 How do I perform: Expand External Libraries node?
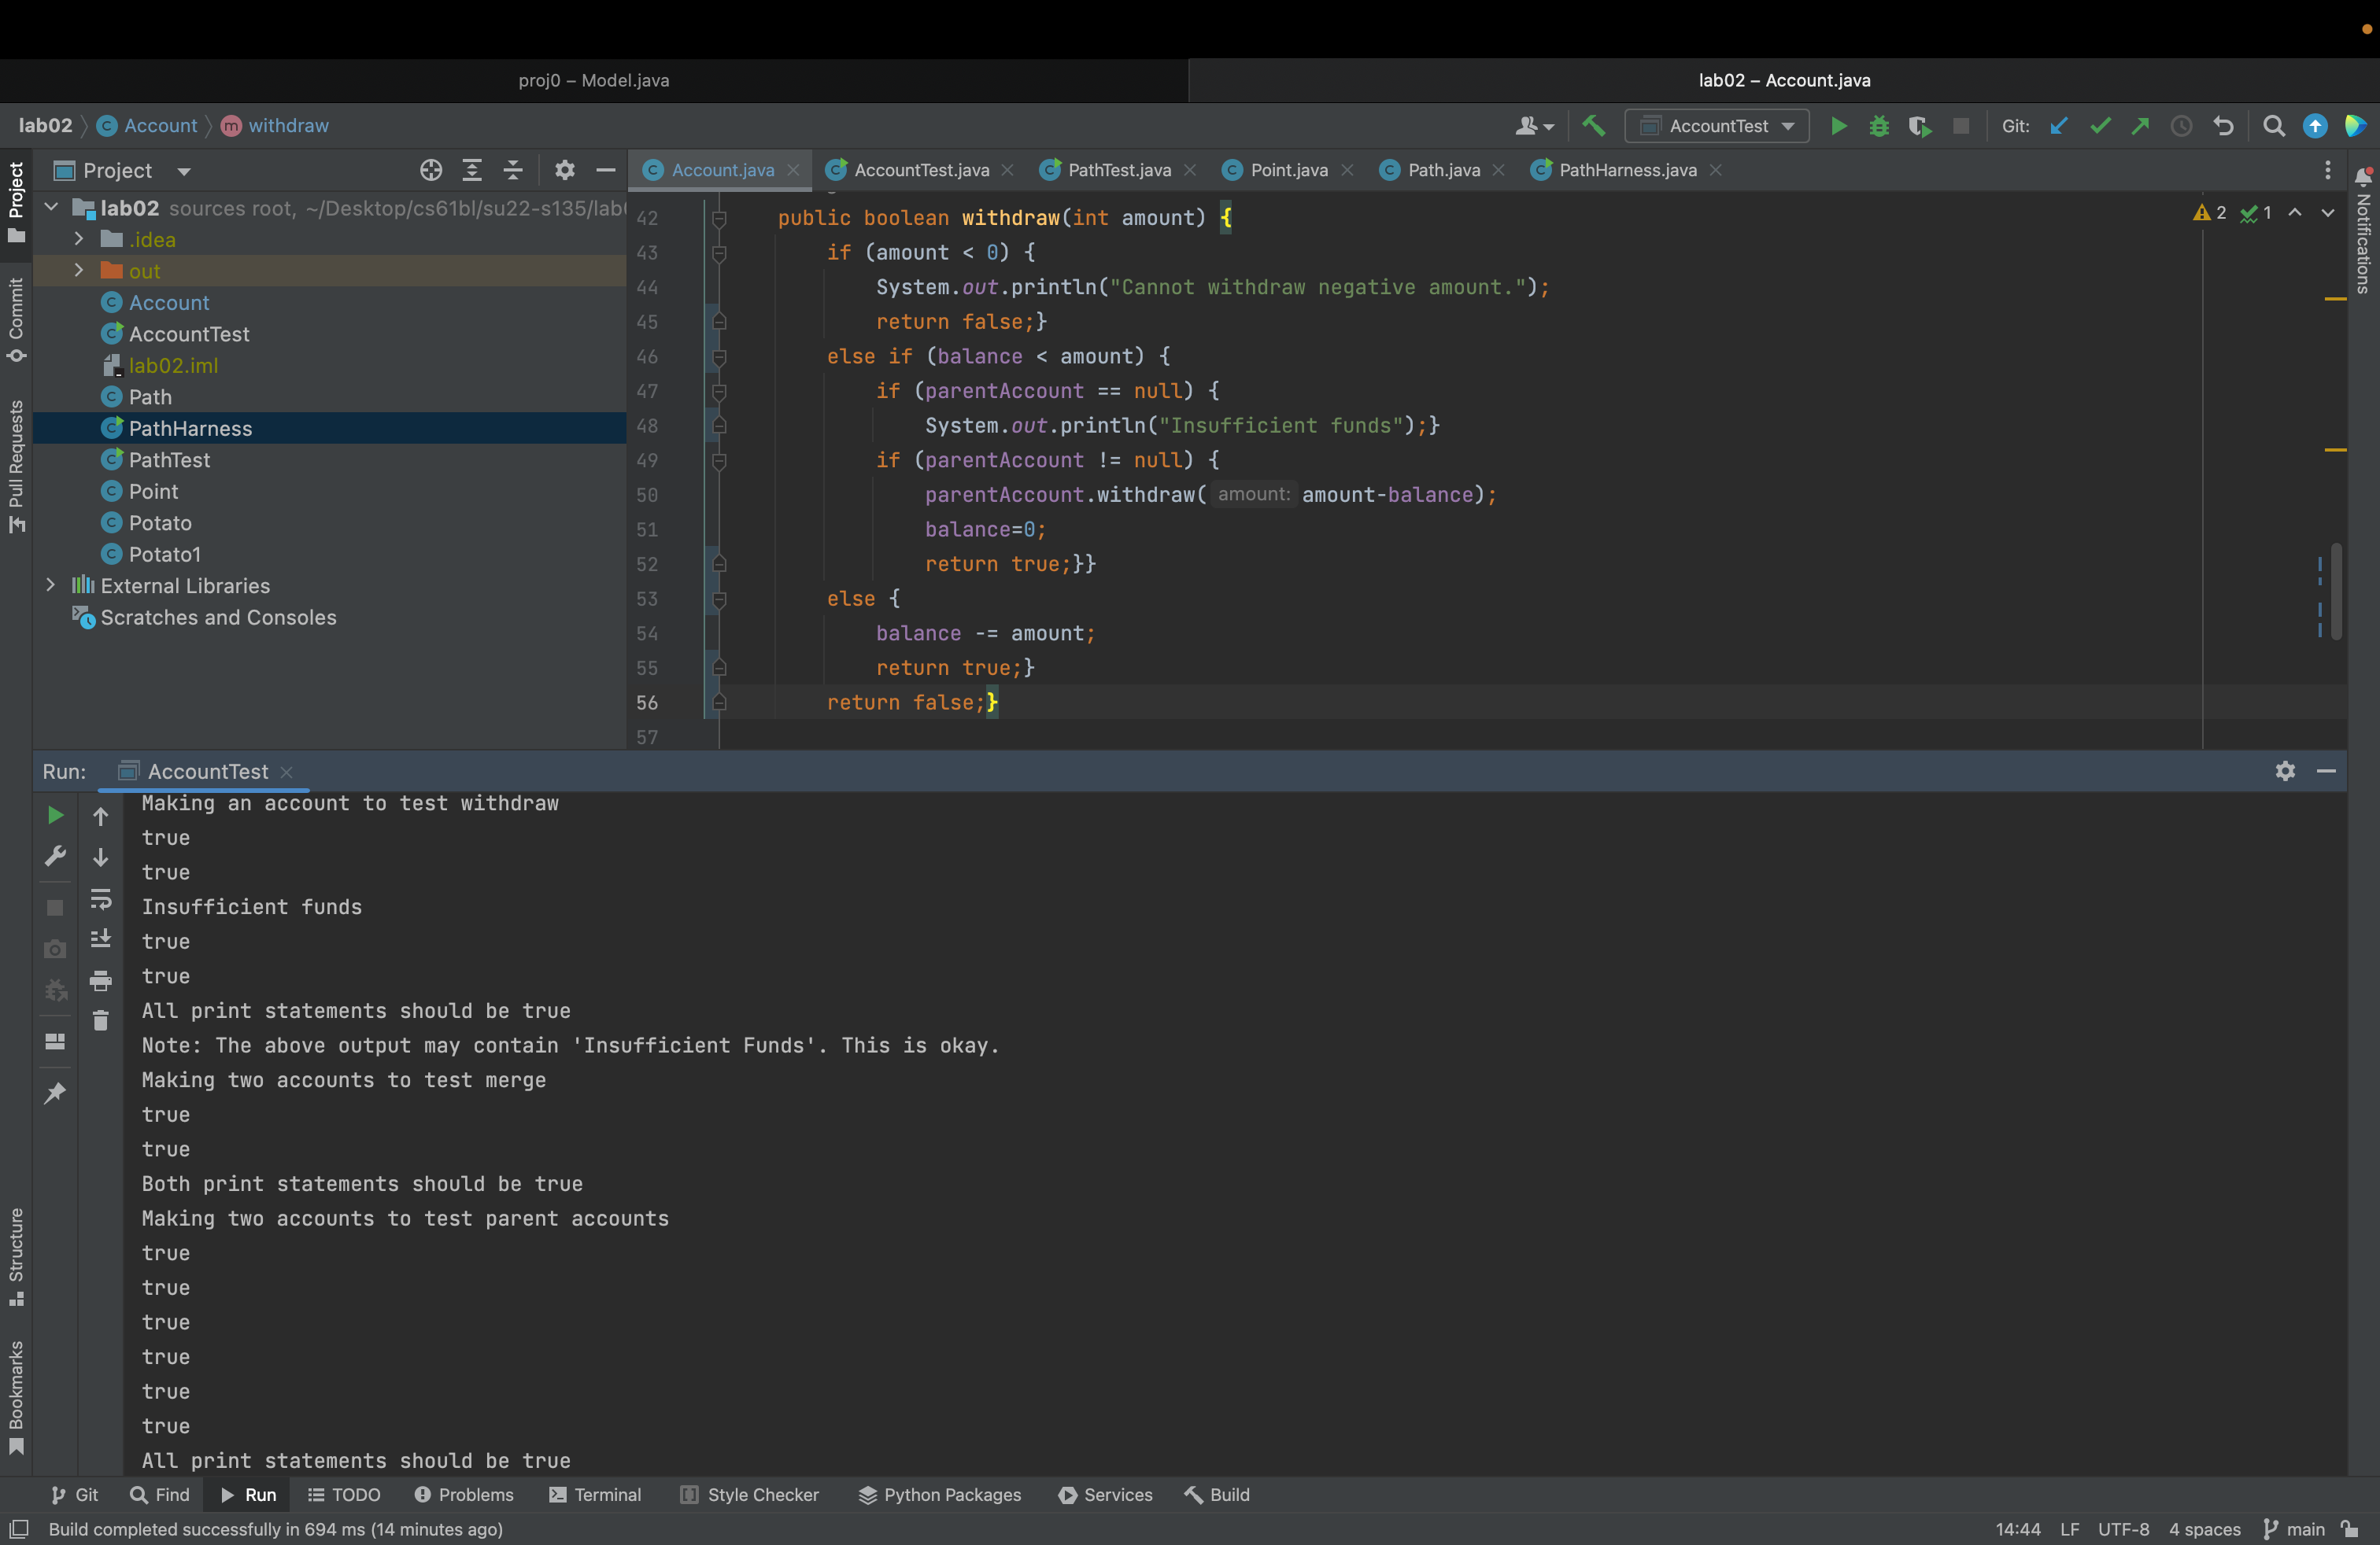tap(50, 585)
